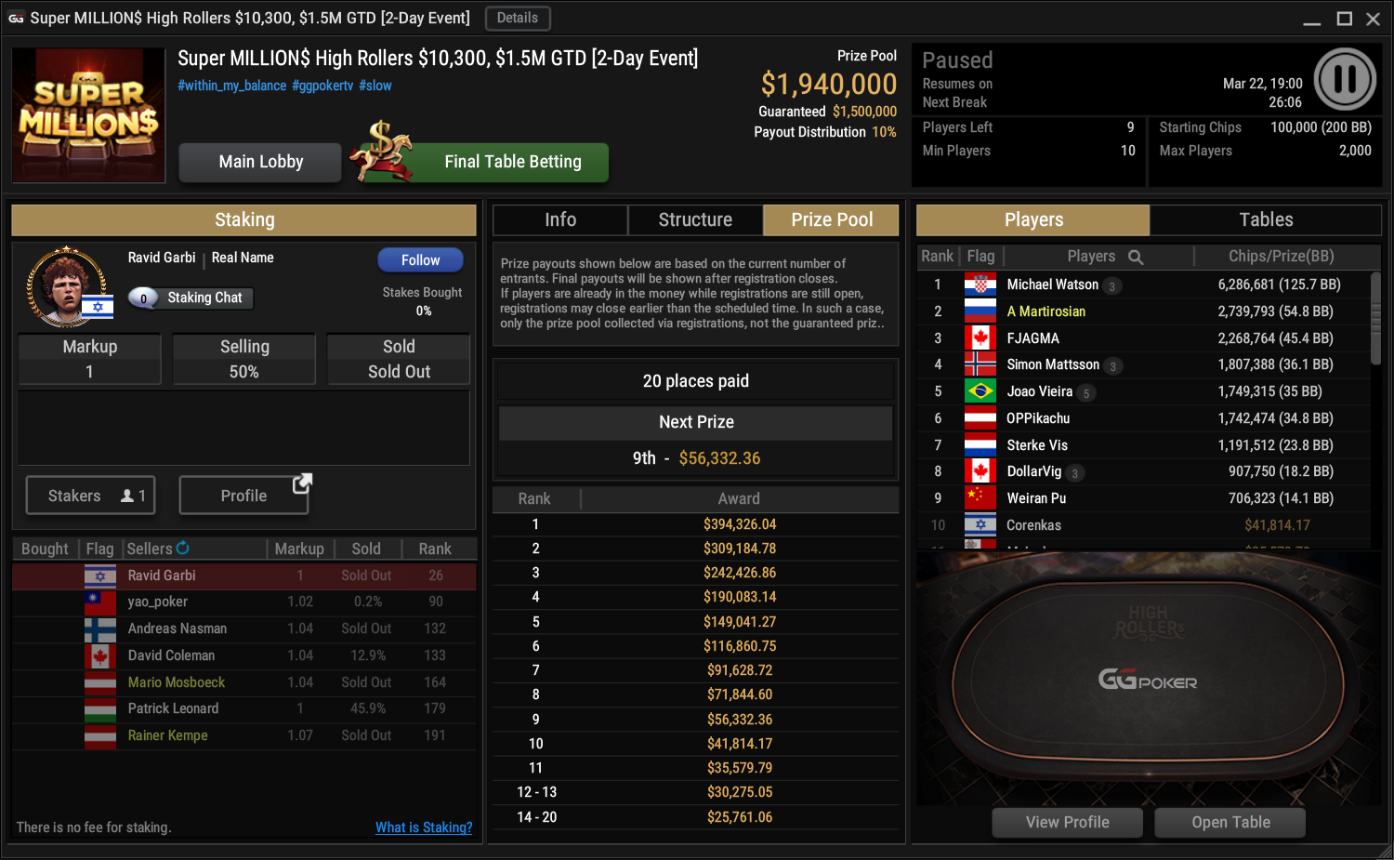Open the Tables tab

1266,219
